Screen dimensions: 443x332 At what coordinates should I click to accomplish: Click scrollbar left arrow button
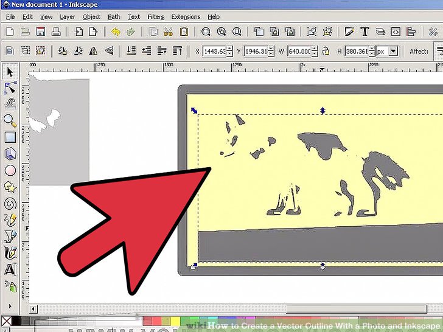(x=33, y=309)
